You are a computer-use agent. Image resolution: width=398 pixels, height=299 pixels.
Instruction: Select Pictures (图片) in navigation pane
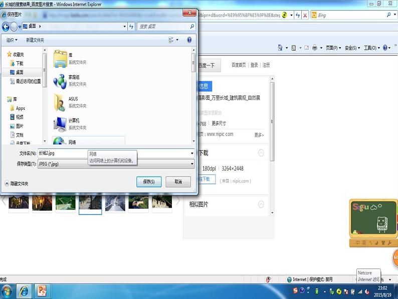(x=17, y=126)
